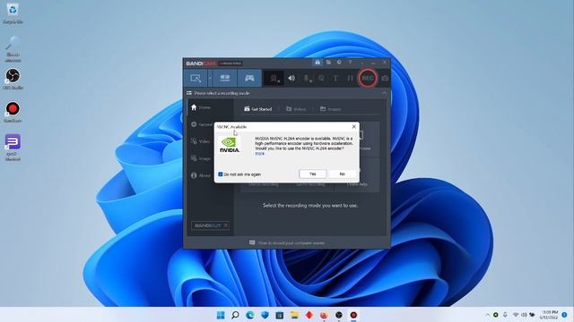Click No in NVENC dialog
The image size is (574, 322).
point(342,174)
